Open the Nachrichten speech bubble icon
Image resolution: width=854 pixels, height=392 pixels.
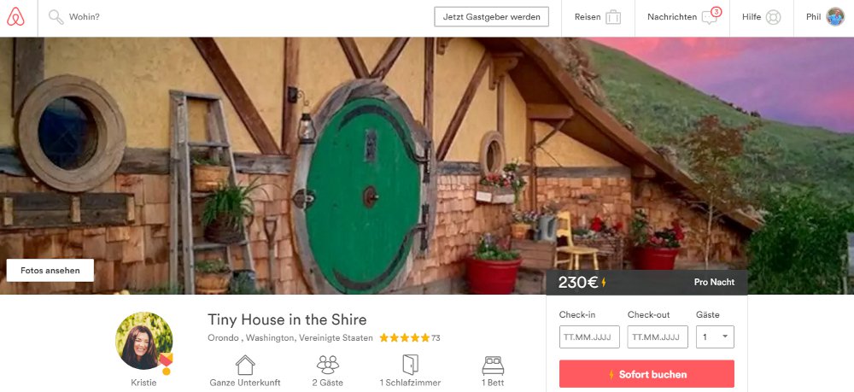711,15
